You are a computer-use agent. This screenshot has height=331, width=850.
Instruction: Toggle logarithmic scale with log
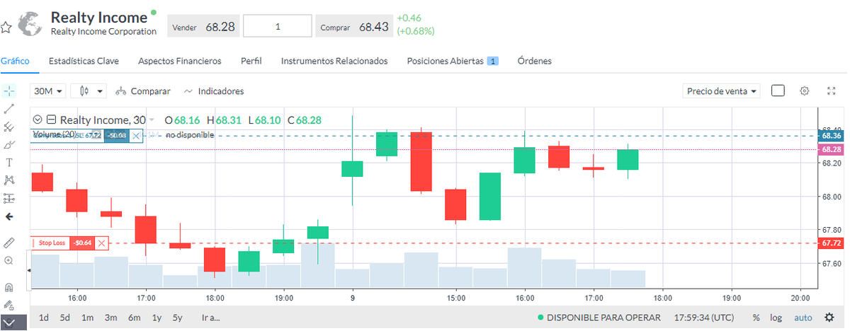tap(777, 318)
